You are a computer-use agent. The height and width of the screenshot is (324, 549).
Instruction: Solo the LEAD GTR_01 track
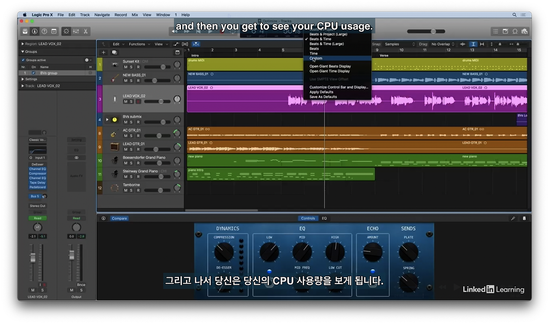coord(131,150)
